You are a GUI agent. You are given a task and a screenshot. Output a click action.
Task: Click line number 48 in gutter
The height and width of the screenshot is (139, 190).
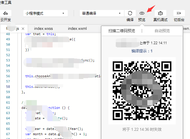[8, 34]
